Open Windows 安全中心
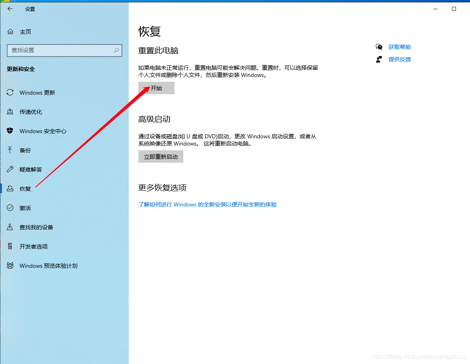Screen dimensions: 470x364 42,131
